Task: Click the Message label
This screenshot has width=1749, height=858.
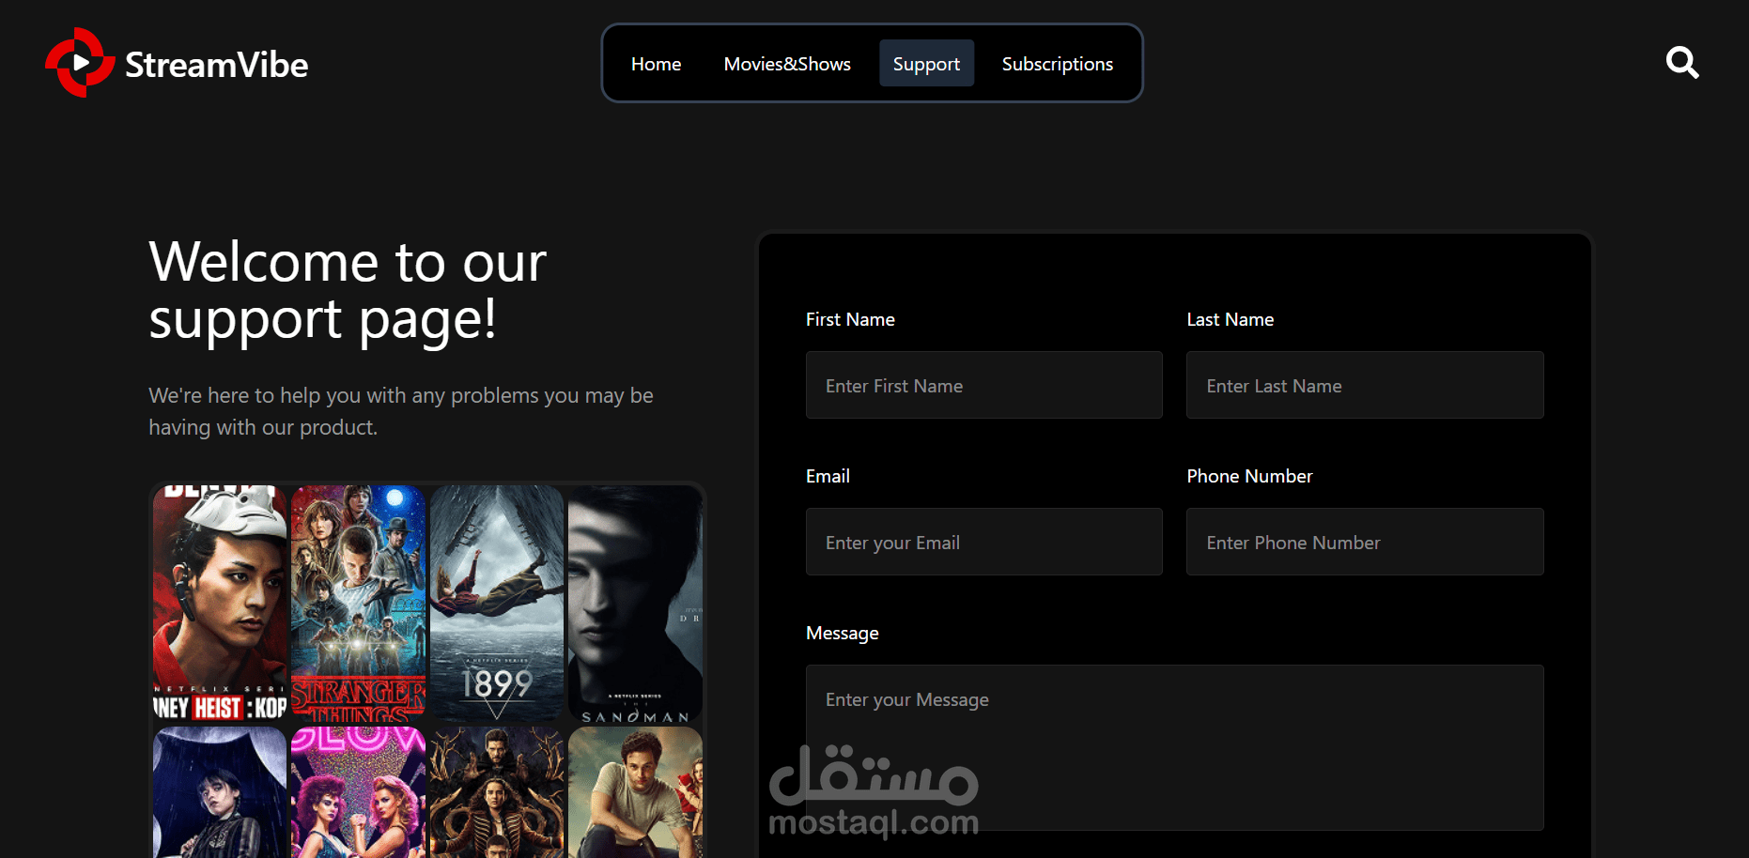Action: point(842,633)
